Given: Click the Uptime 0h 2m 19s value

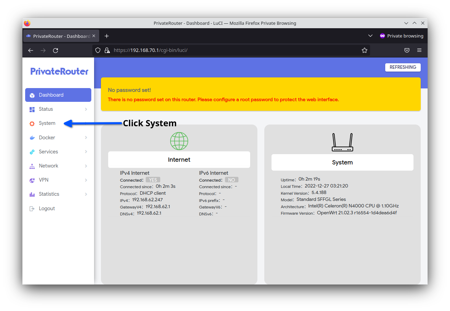Looking at the screenshot, I should click(309, 179).
